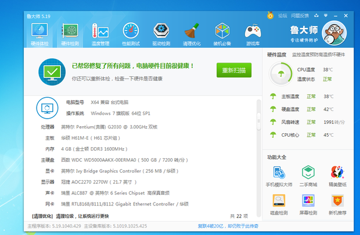
Task: Click the green checkmark monitor icon
Action: (52, 72)
